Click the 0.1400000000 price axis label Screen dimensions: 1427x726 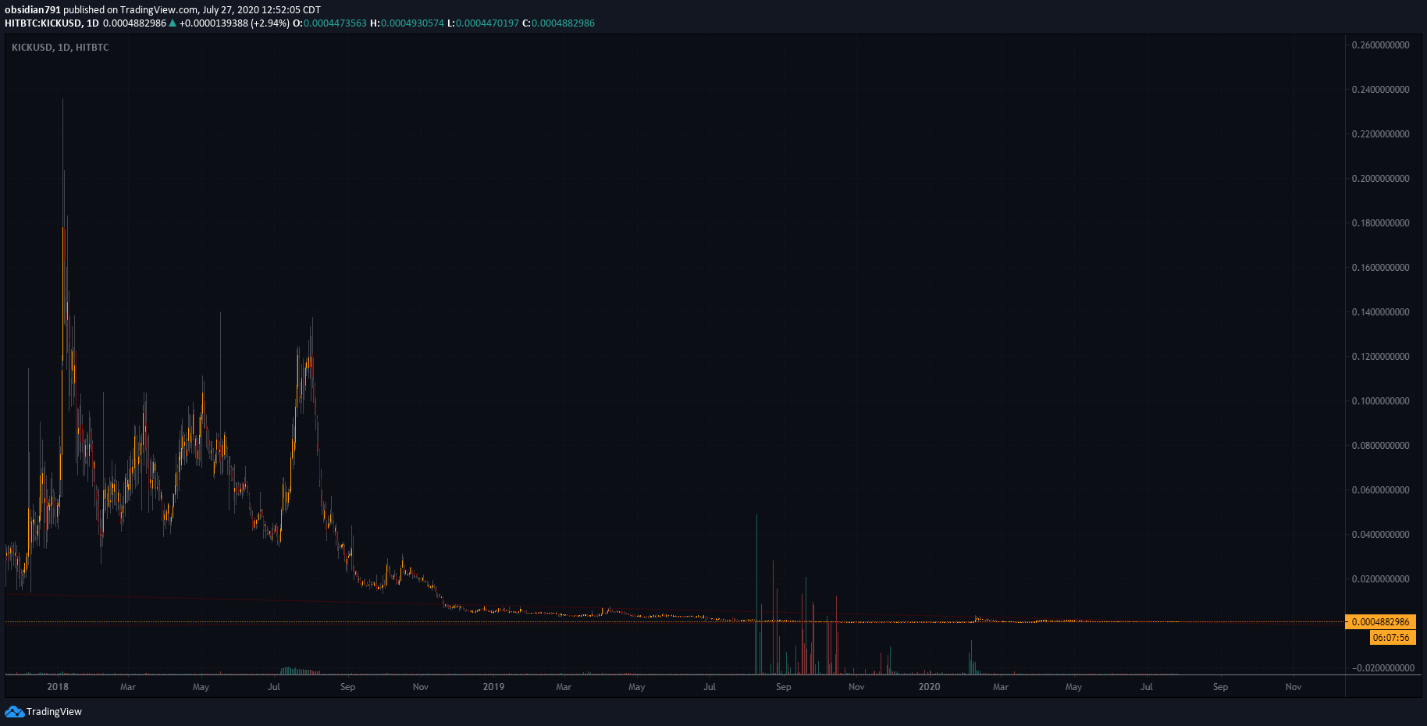[x=1381, y=312]
